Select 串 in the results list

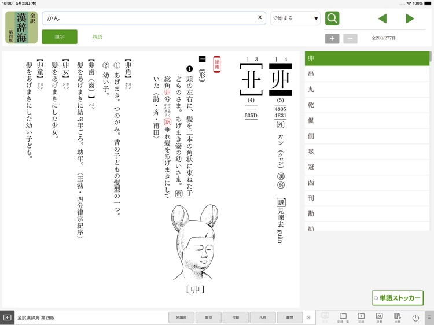(367, 74)
